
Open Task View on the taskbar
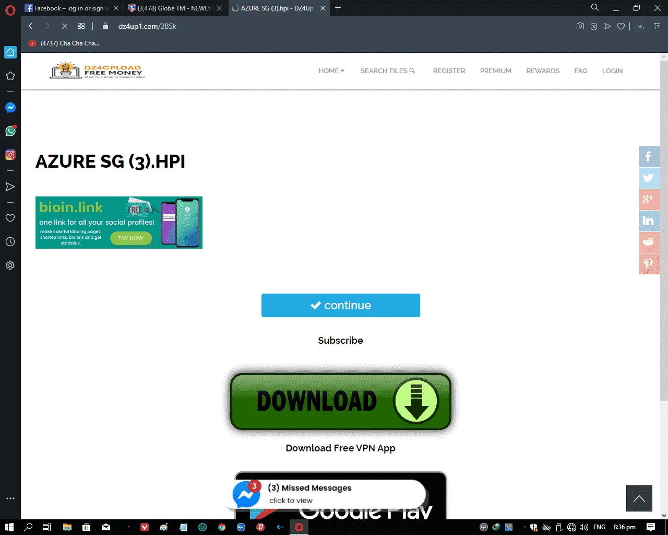click(x=47, y=527)
